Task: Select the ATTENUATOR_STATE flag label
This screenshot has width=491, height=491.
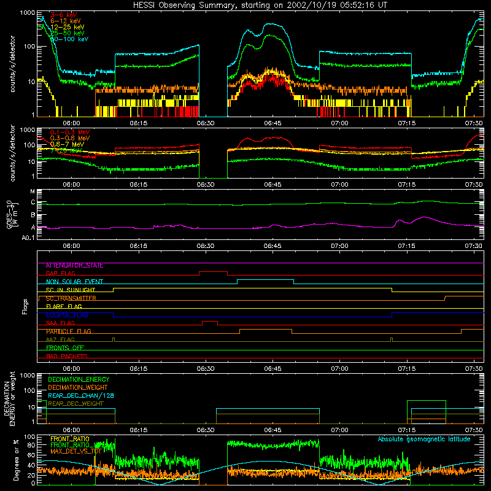Action: click(x=74, y=266)
